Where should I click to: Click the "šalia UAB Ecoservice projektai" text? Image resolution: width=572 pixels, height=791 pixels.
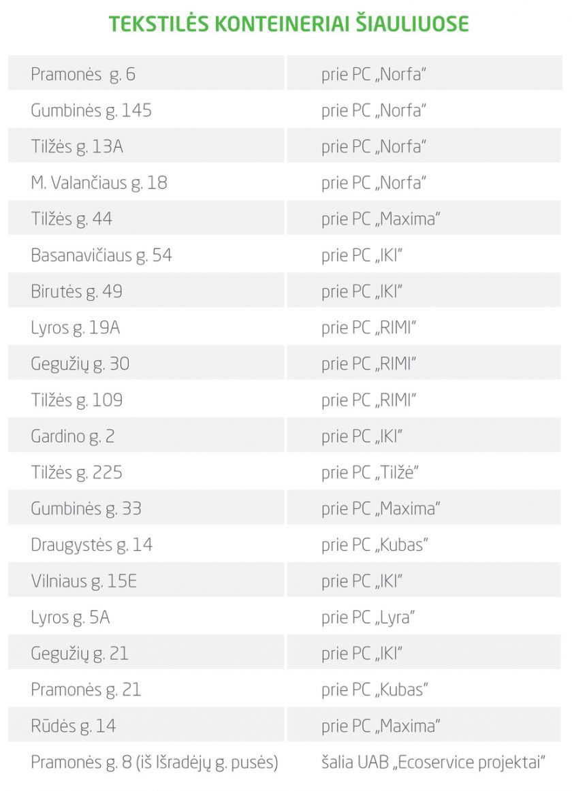click(x=434, y=762)
